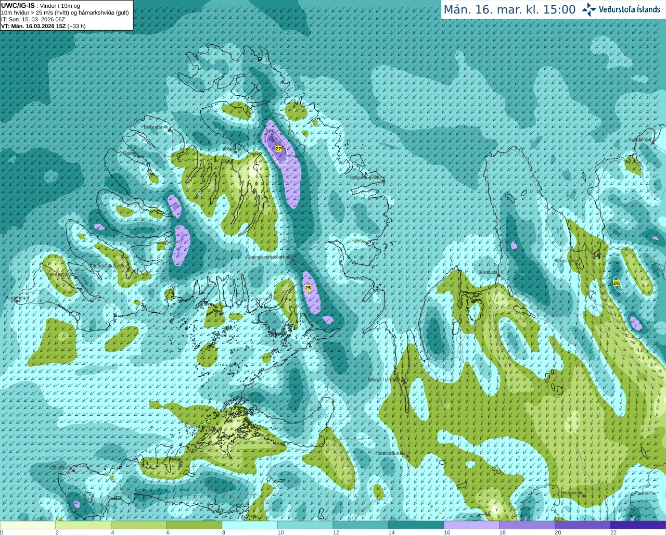This screenshot has height=536, width=666.
Task: Select the Blönduós station dot
Action: [x=498, y=275]
